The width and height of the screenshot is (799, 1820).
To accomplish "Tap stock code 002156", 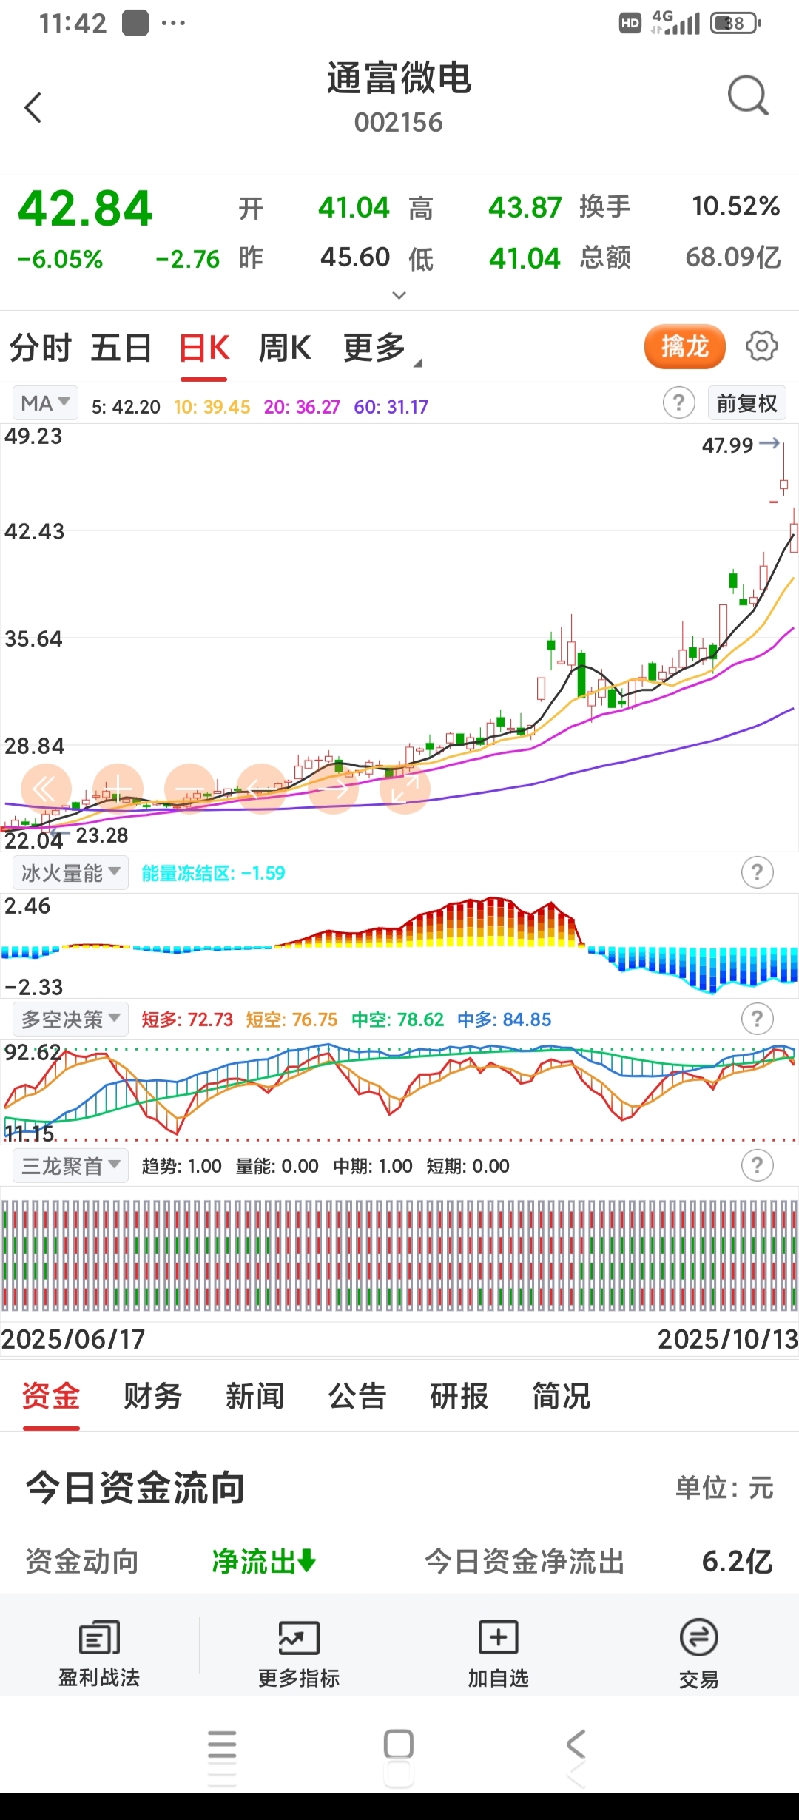I will coord(399,123).
